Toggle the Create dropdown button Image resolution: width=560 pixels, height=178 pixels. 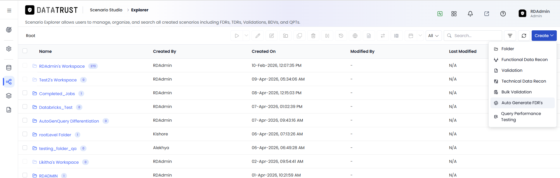(544, 36)
